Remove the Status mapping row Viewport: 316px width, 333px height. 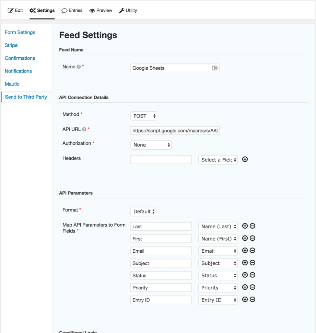[x=252, y=275]
